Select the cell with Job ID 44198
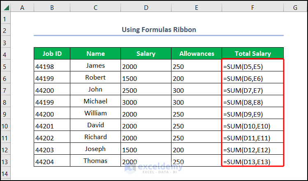This screenshot has width=308, height=181. 52,66
